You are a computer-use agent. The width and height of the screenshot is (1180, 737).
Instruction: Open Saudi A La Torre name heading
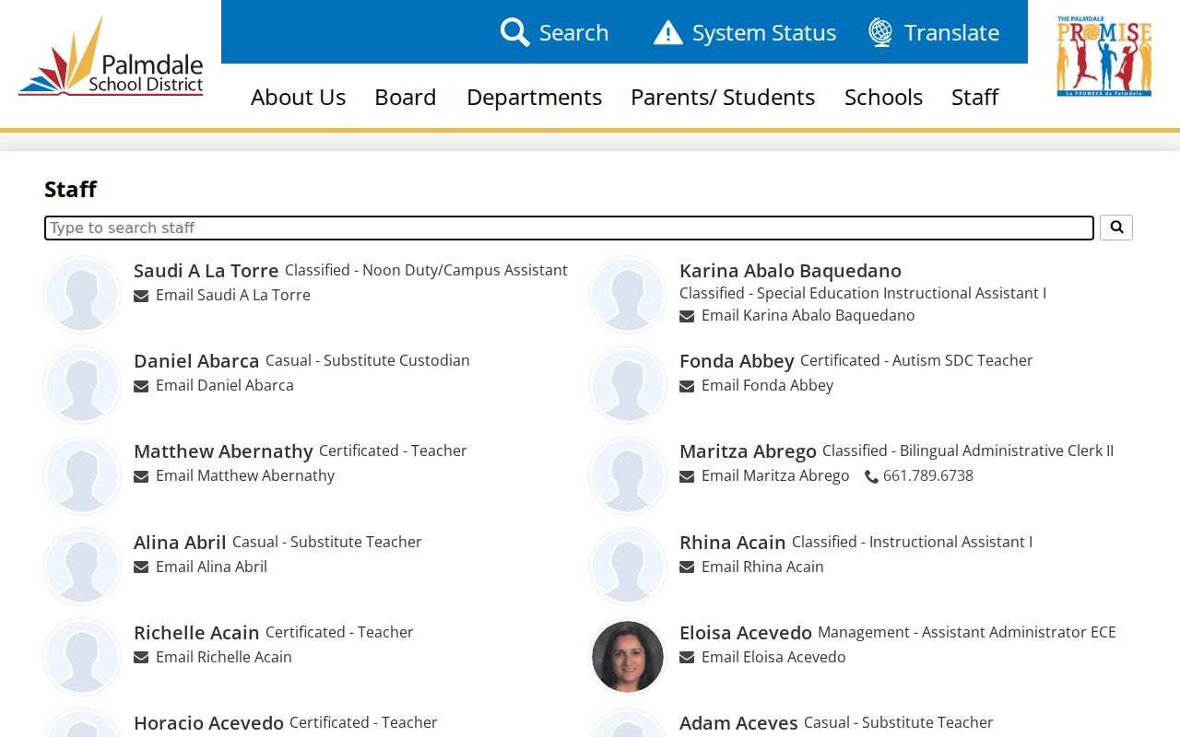206,271
